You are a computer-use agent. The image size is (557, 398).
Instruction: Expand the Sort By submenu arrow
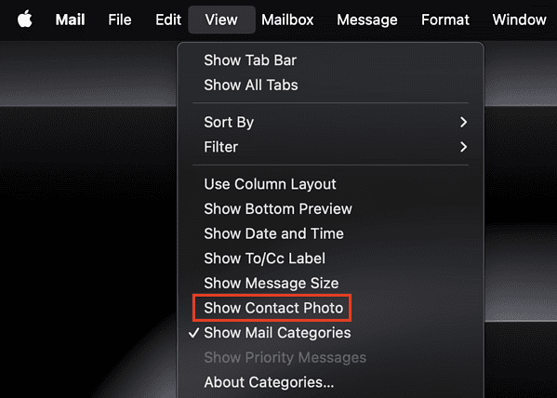463,122
